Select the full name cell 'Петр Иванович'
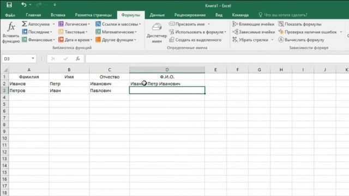This screenshot has height=196, width=349. point(167,83)
